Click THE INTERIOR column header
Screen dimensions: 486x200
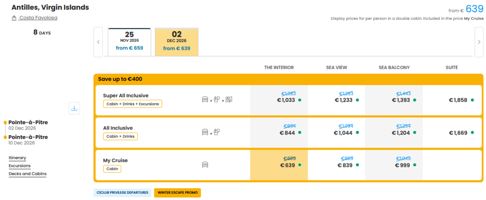coord(279,67)
